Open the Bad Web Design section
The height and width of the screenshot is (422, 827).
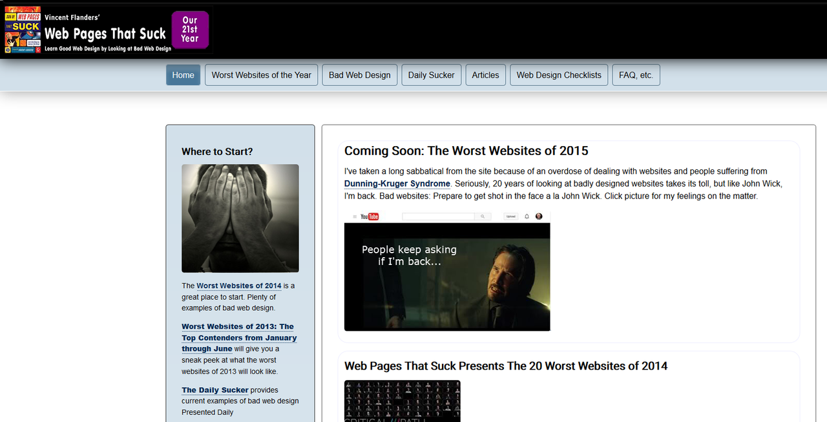(x=359, y=75)
